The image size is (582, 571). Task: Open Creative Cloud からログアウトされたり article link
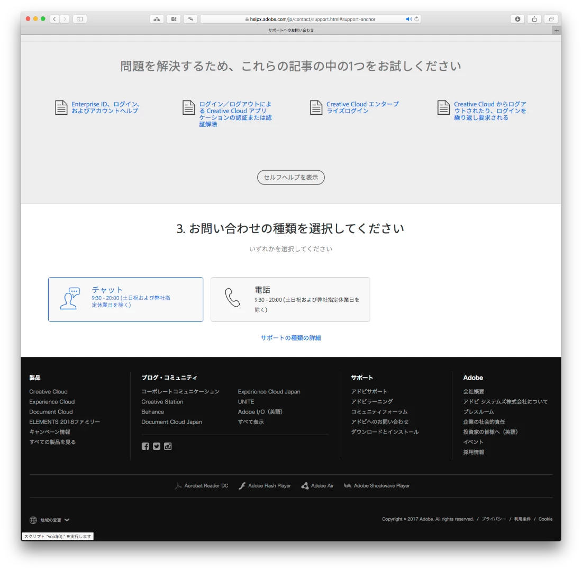[490, 111]
